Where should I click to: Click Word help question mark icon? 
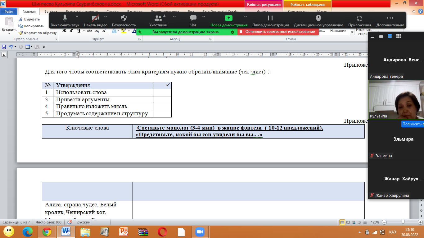[420, 11]
